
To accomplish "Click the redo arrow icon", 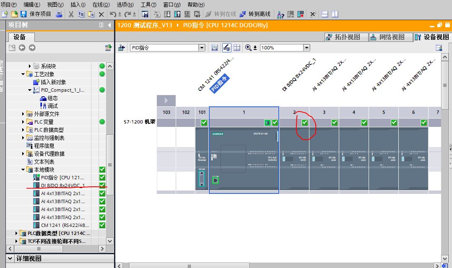I will 127,14.
